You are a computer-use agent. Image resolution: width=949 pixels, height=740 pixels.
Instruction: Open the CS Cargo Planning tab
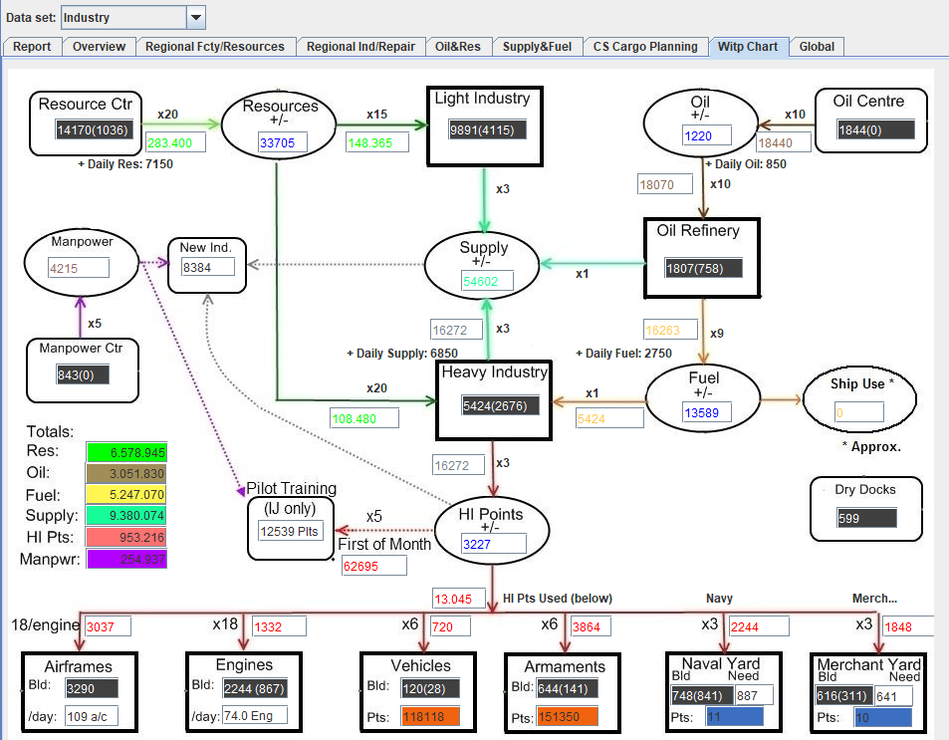tap(645, 47)
